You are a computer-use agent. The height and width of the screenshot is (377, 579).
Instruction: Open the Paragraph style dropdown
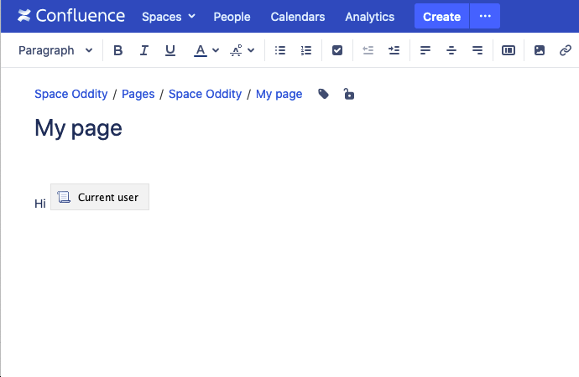(x=55, y=50)
